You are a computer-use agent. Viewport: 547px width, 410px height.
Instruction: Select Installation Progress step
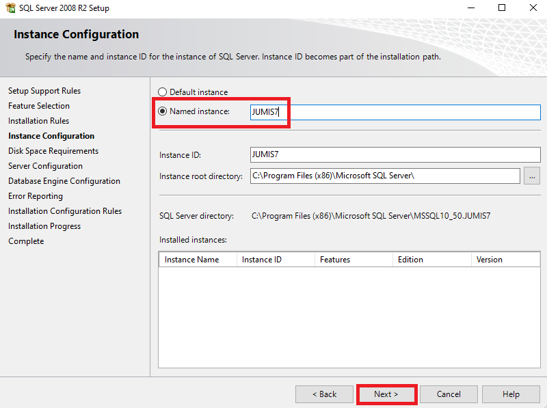pyautogui.click(x=44, y=226)
